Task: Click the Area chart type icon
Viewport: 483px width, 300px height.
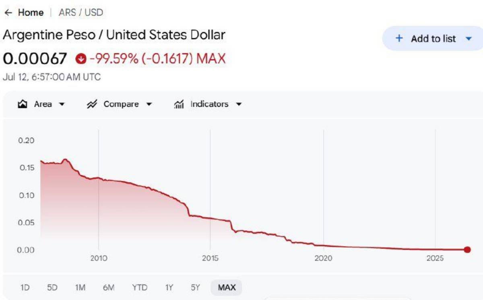Action: [23, 104]
